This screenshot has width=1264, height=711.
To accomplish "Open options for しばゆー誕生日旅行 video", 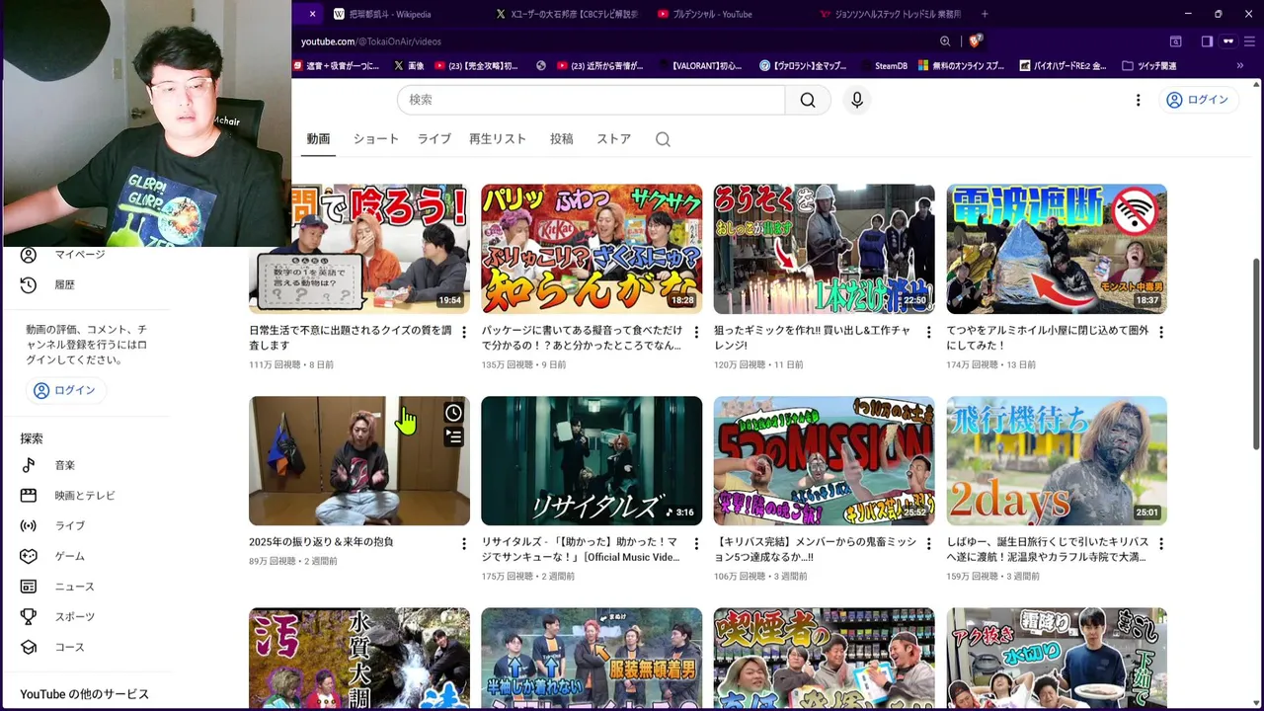I will click(1161, 544).
